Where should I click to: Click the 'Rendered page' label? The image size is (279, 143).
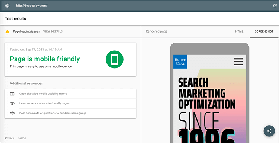tap(156, 31)
